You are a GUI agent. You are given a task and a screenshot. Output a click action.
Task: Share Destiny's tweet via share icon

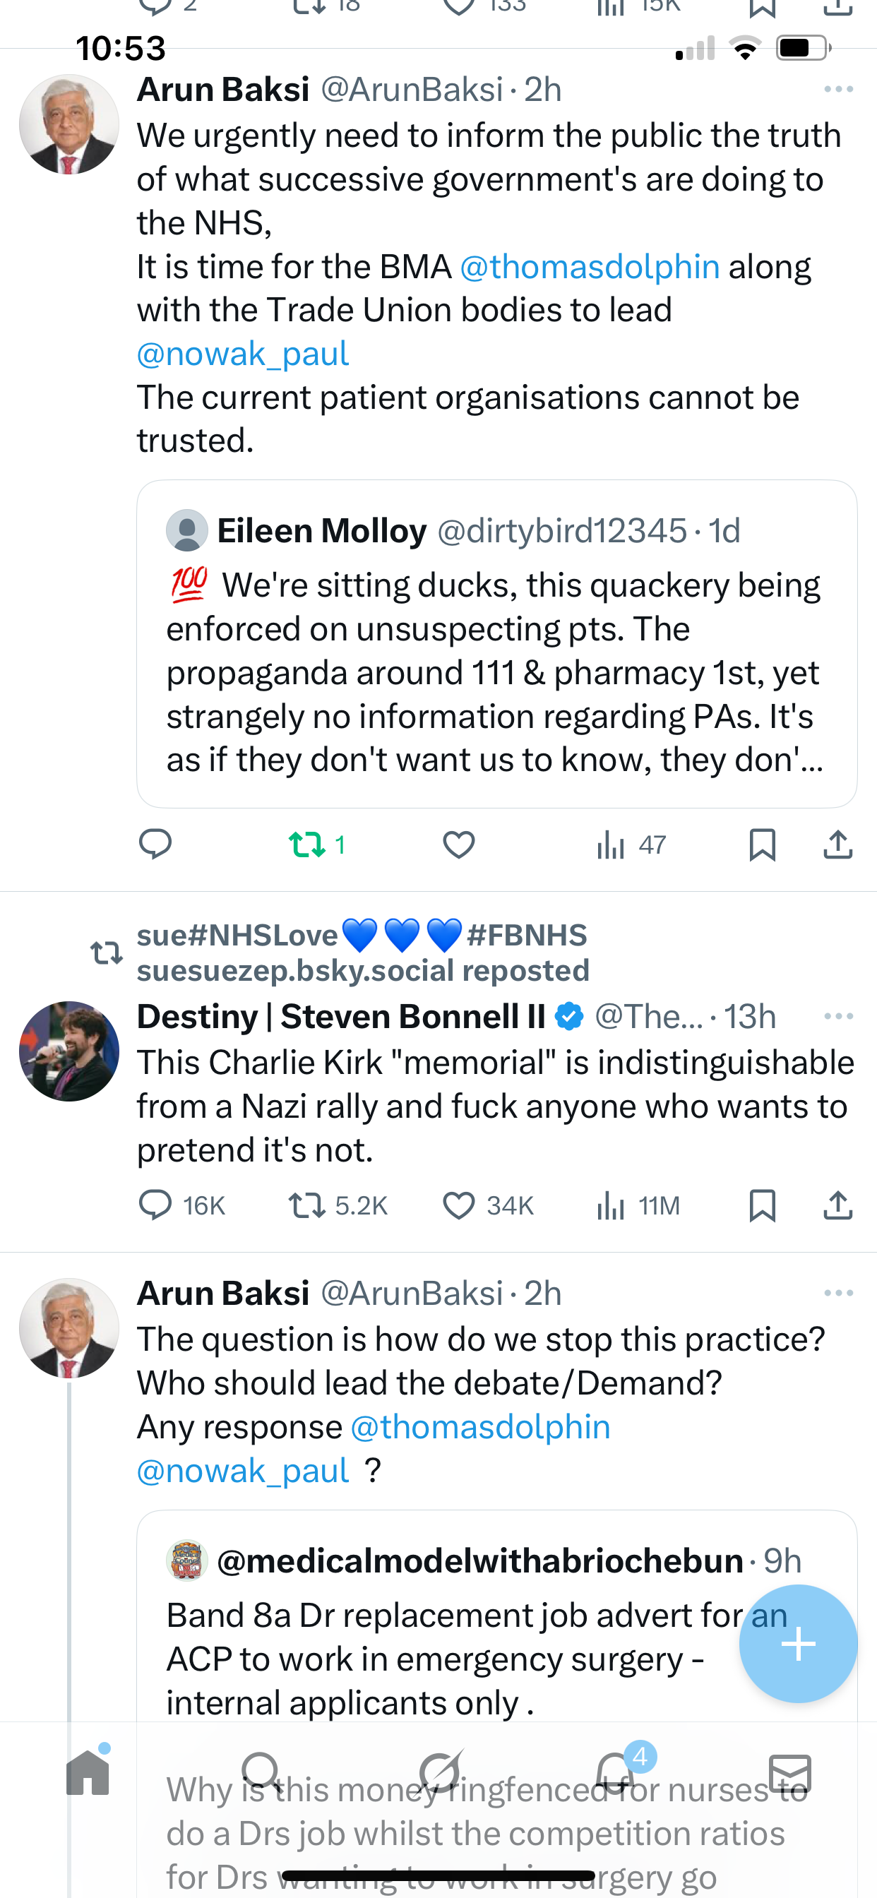[x=837, y=1205]
